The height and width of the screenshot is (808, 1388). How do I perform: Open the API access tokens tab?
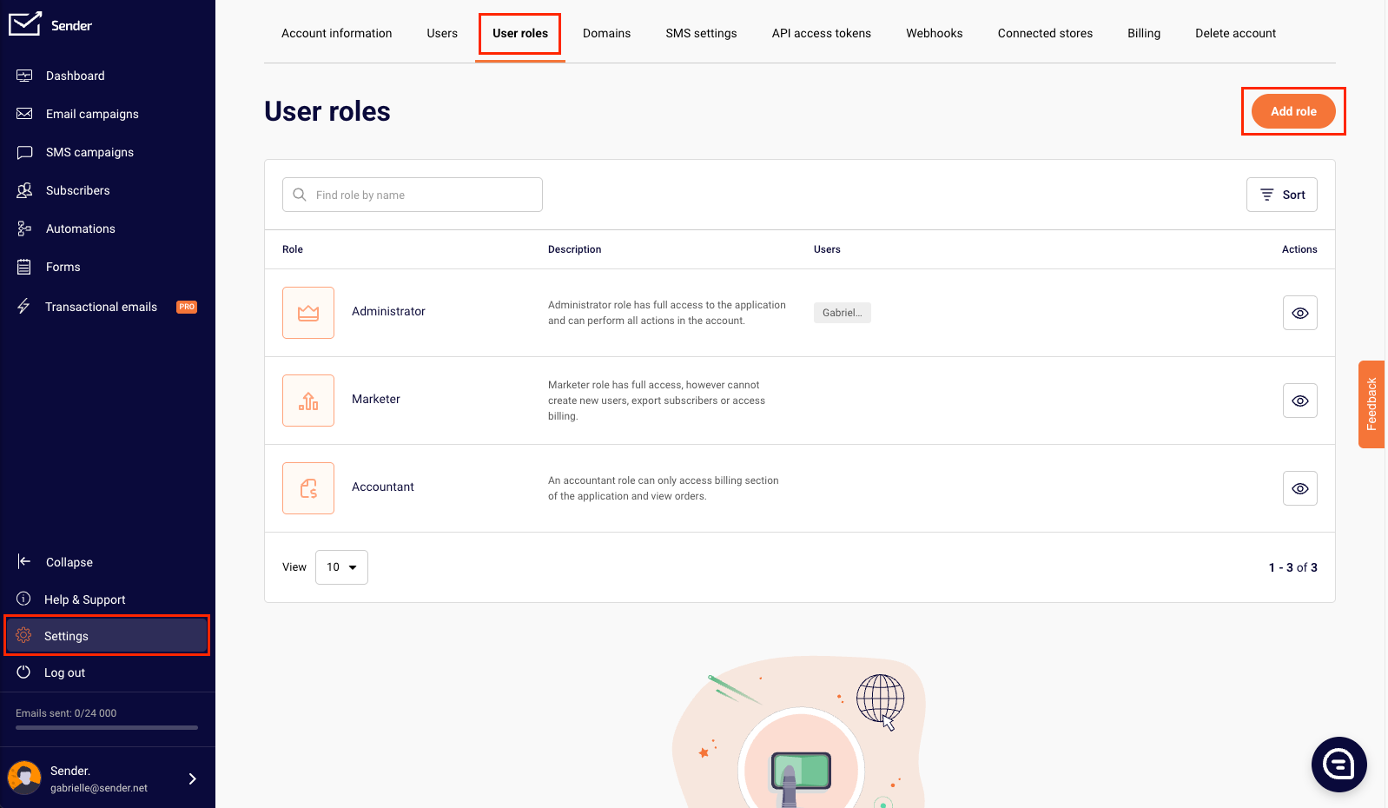[821, 33]
